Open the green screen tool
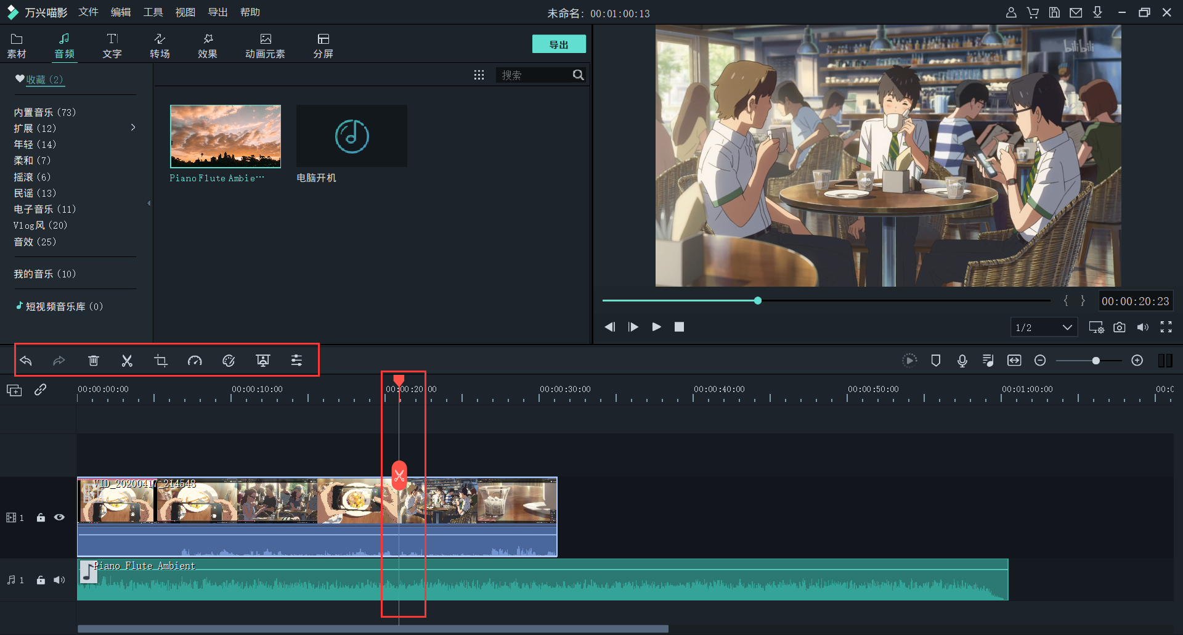1183x635 pixels. [263, 361]
